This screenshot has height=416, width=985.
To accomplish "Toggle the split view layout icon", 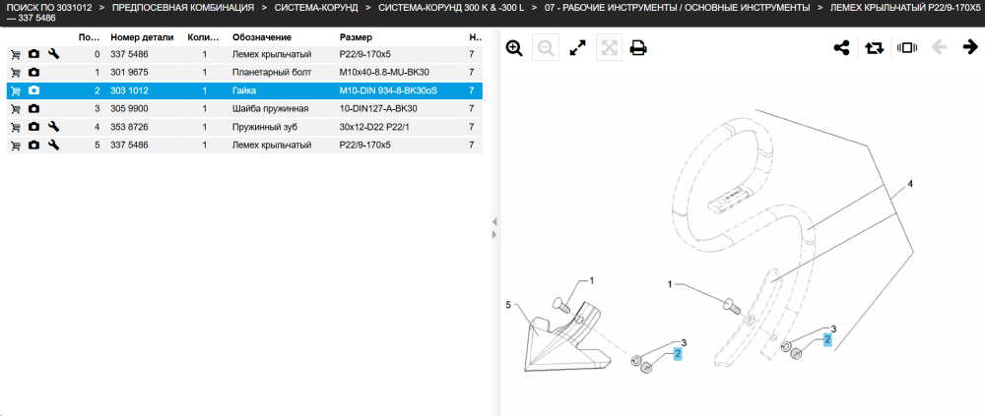I will tap(907, 47).
